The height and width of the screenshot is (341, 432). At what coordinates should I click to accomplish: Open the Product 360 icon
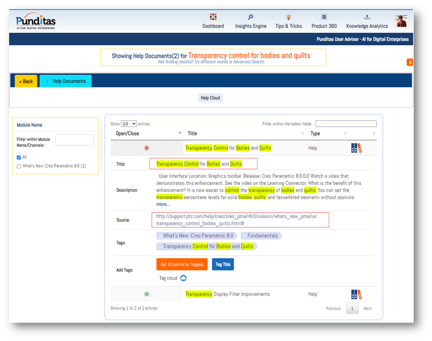324,17
